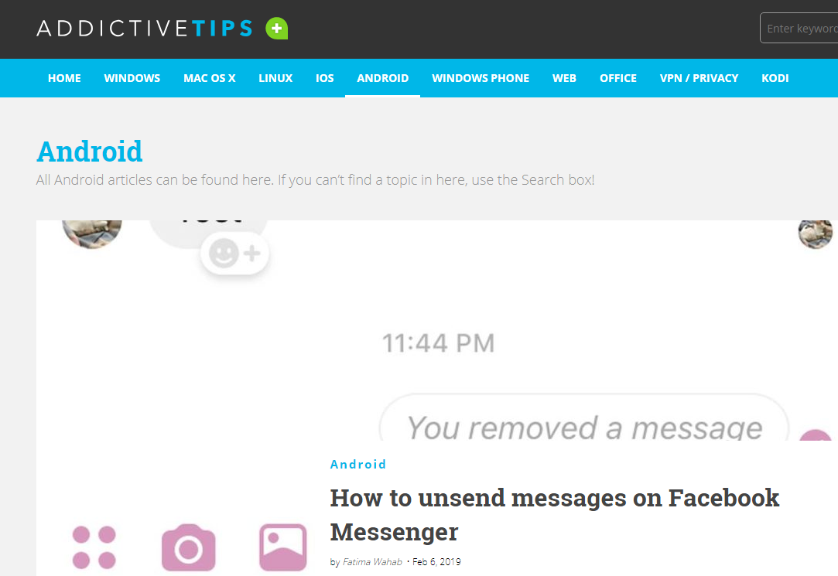The image size is (838, 576).
Task: Click the blue Android category label above the headline
Action: click(358, 465)
